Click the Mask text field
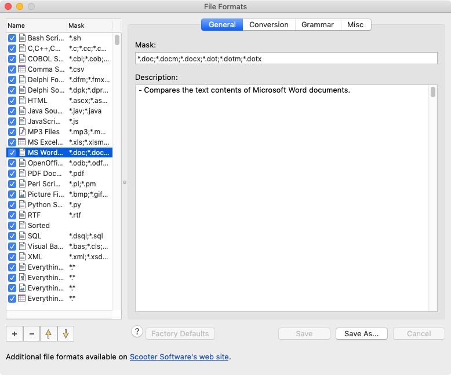Image resolution: width=451 pixels, height=375 pixels. click(x=286, y=58)
